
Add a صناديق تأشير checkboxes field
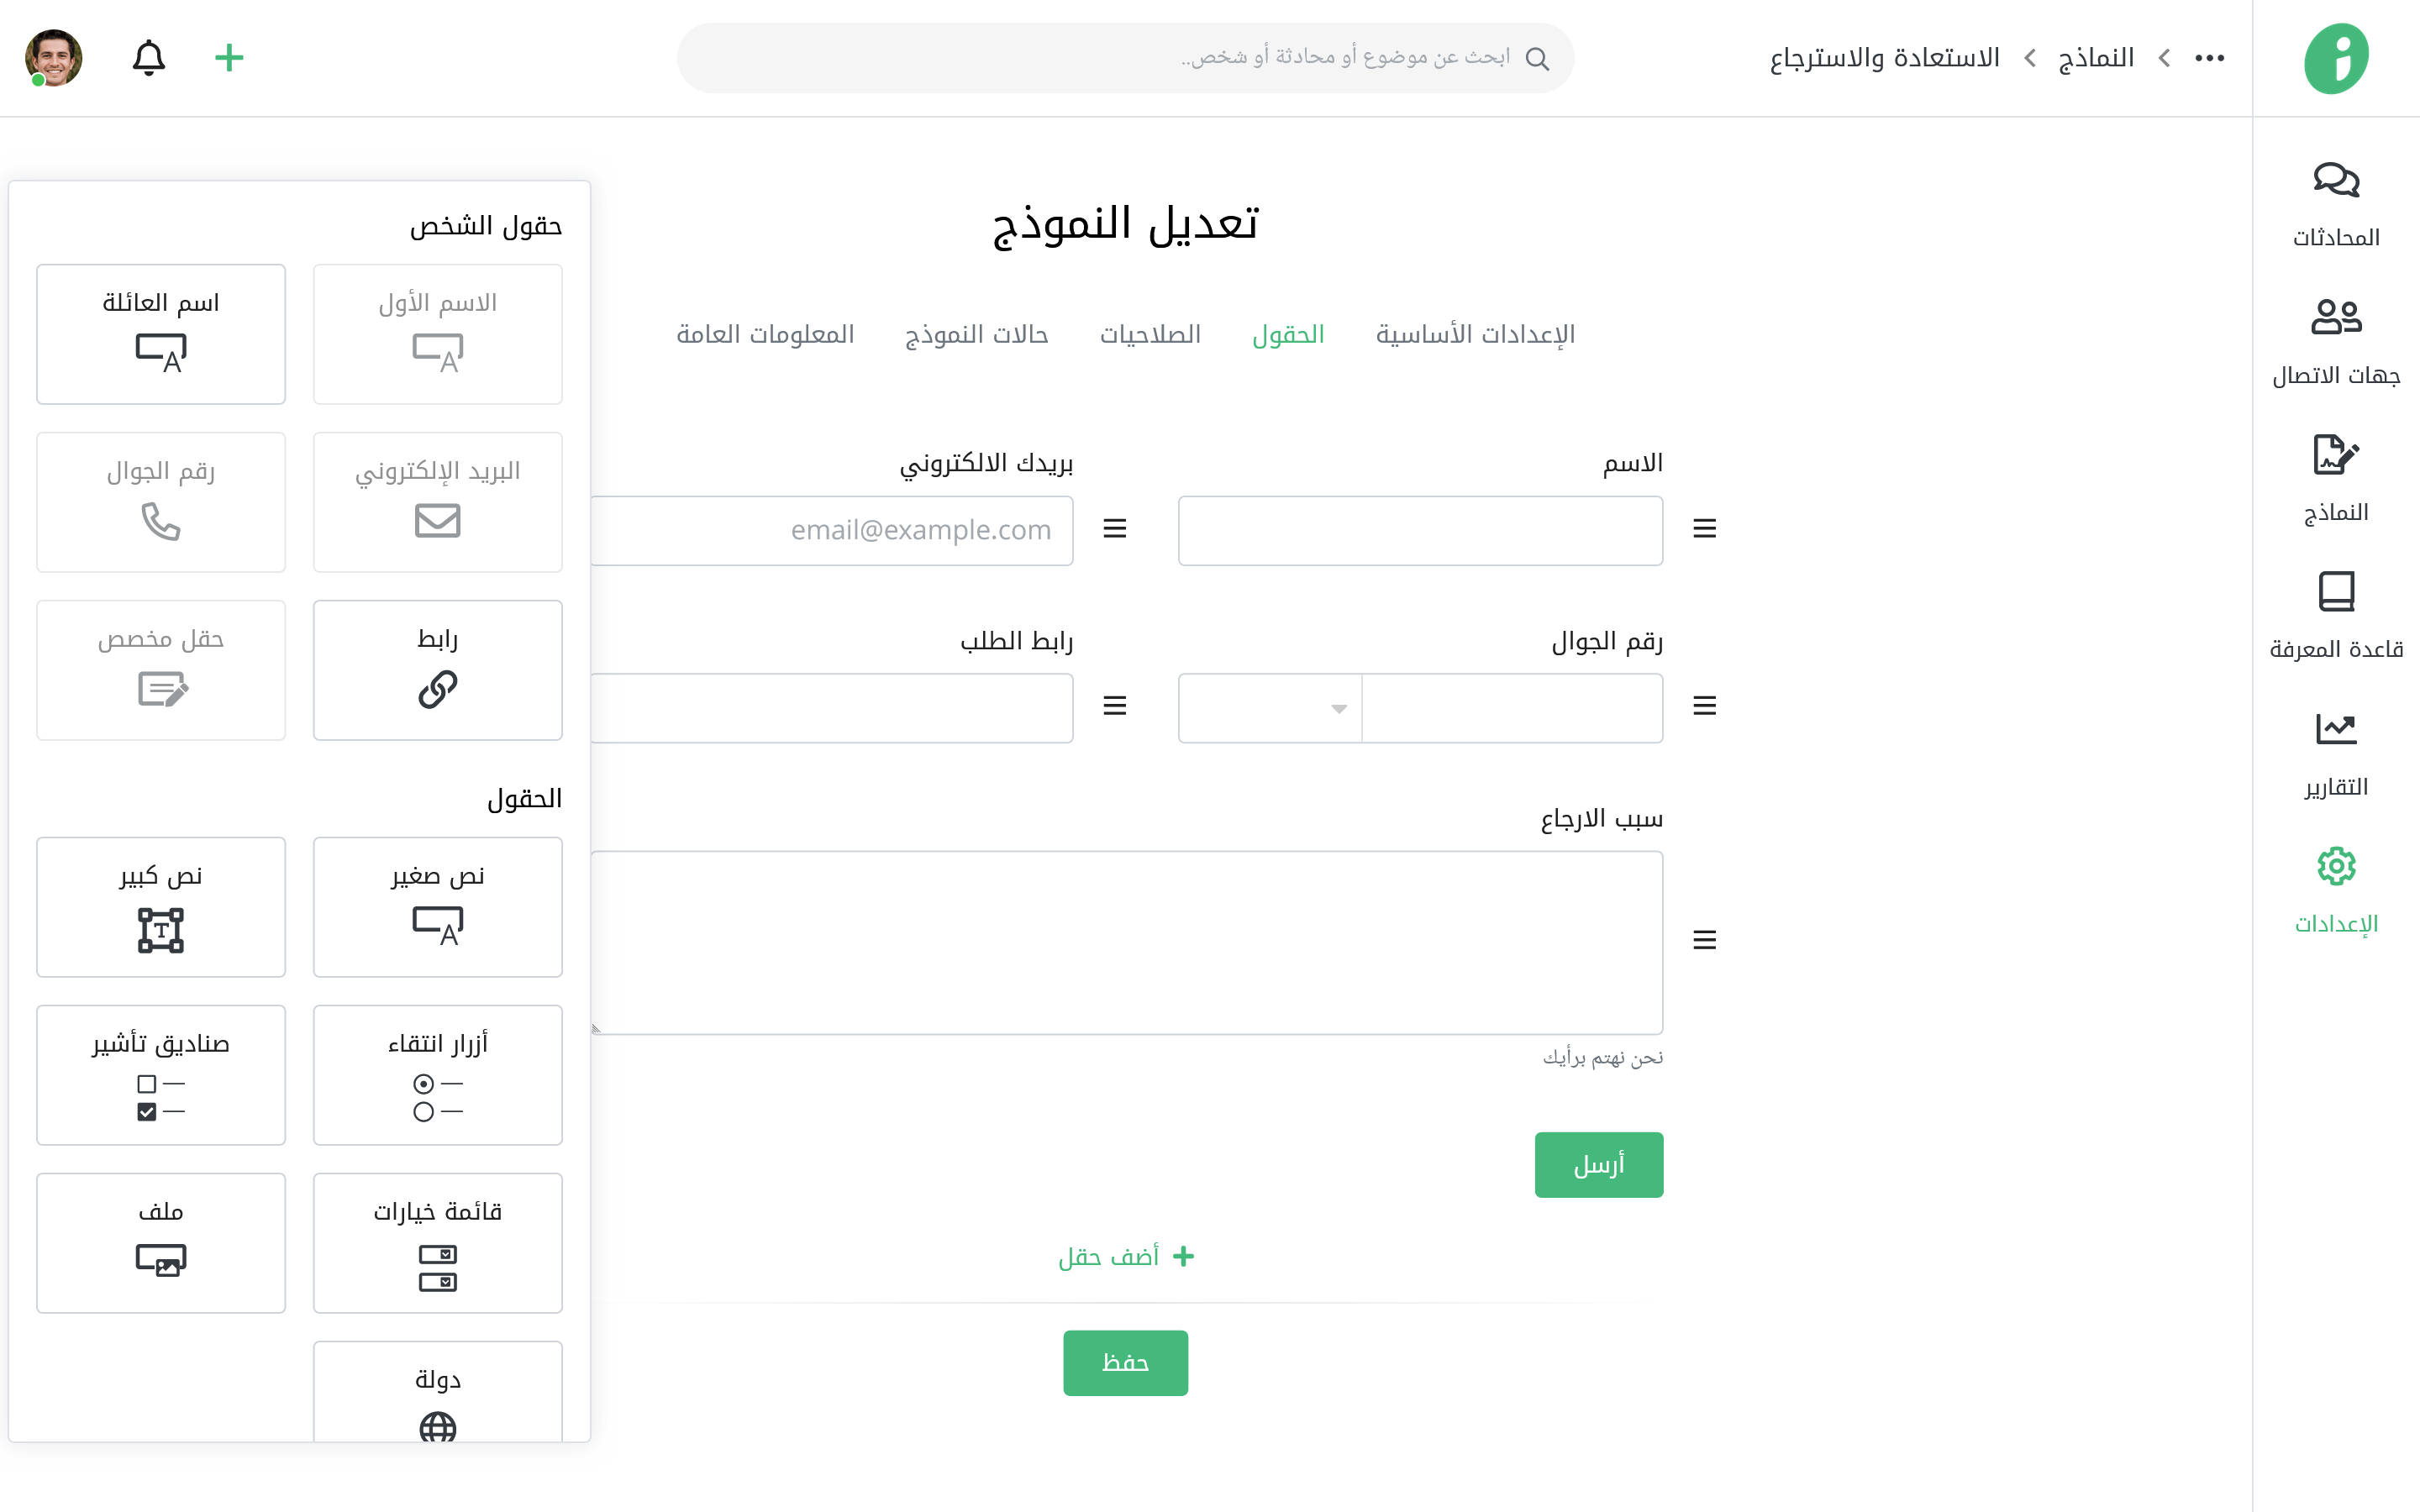pos(161,1075)
